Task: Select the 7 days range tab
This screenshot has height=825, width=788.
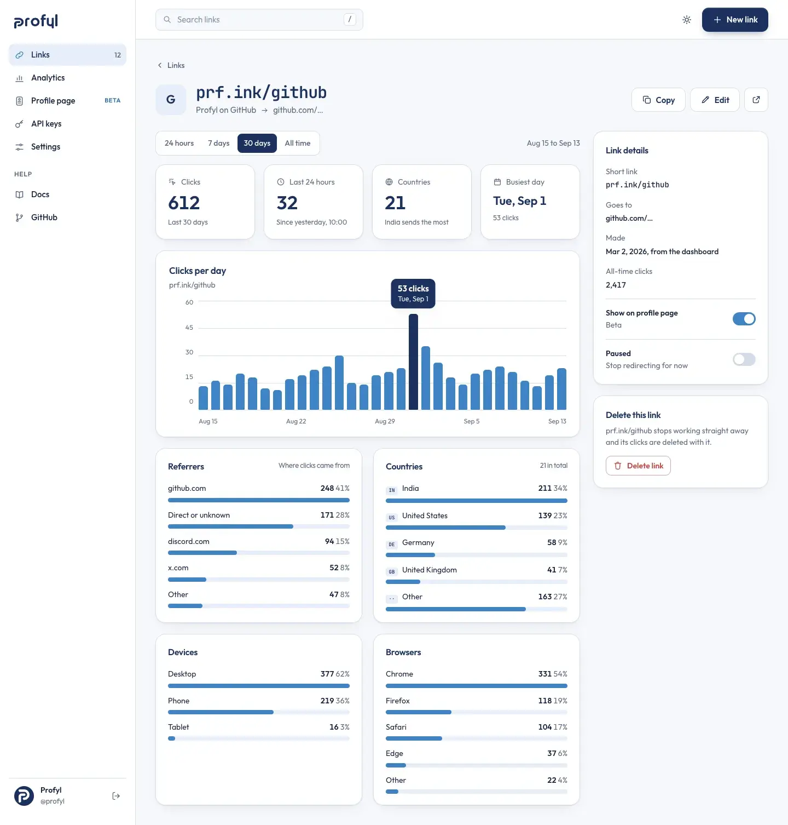Action: click(219, 143)
